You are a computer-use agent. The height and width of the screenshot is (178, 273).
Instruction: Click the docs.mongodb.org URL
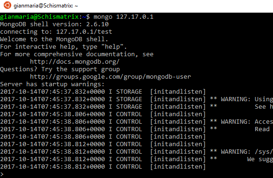click(75, 62)
